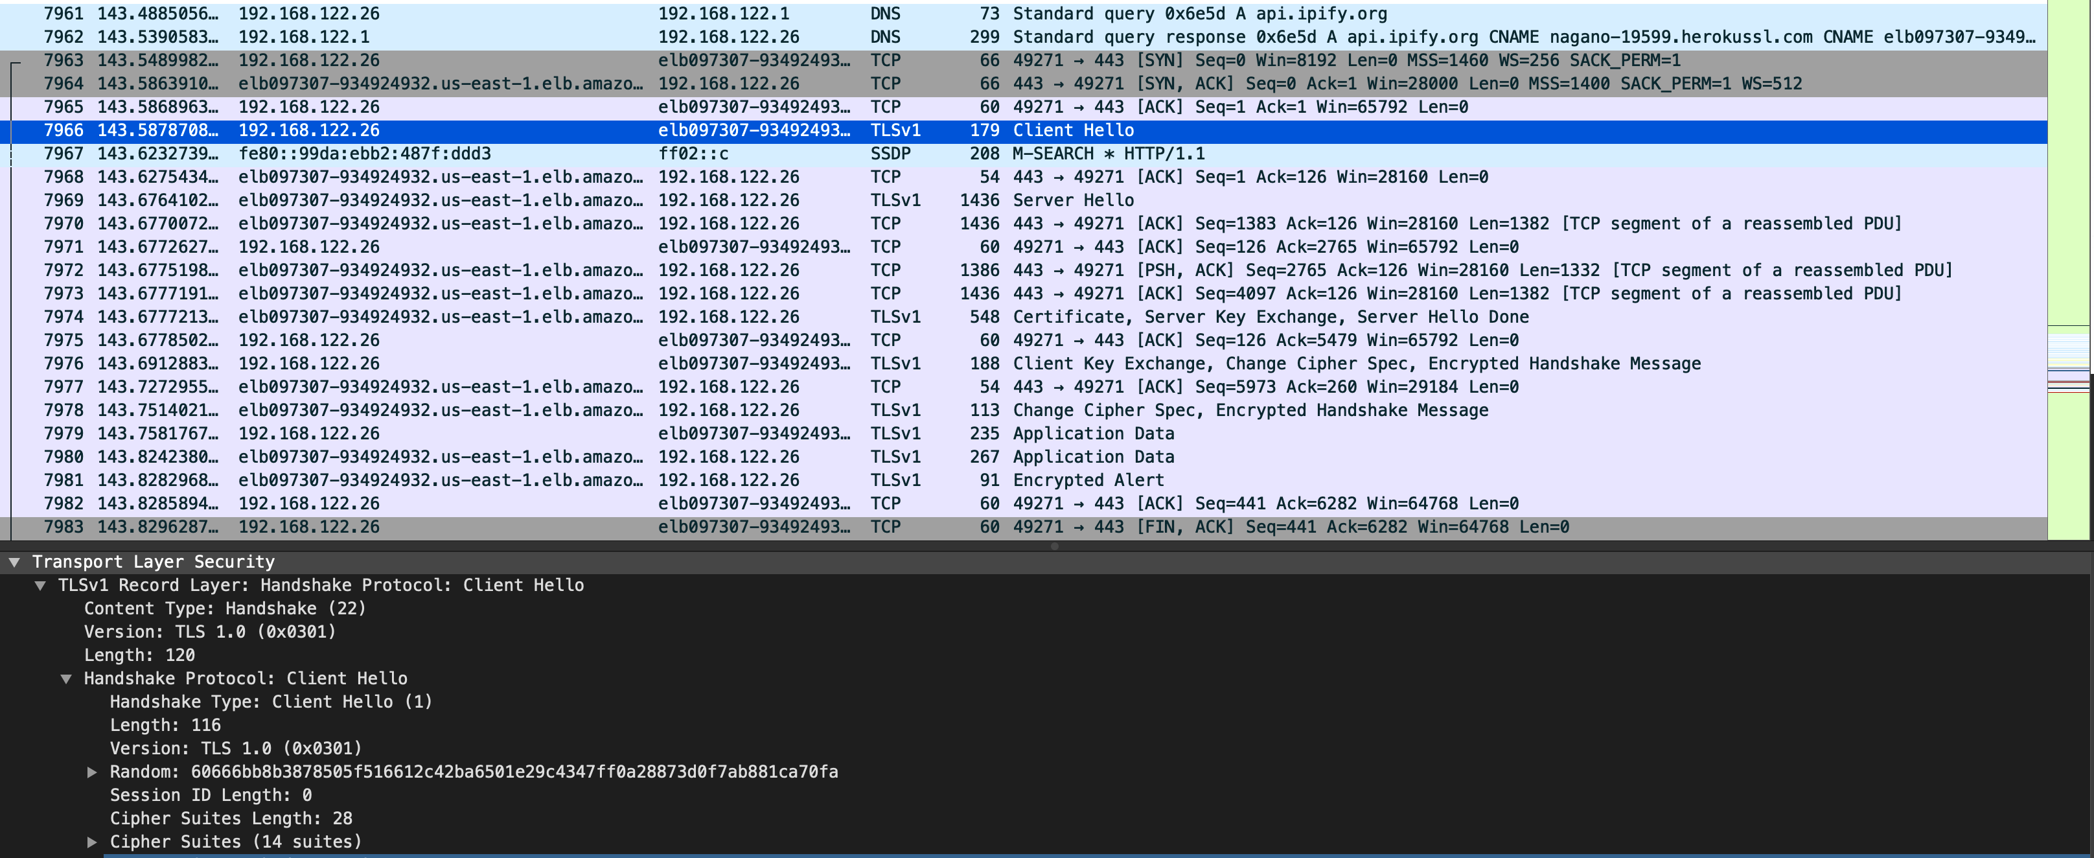
Task: Select packet 7966 Client Hello
Action: point(569,130)
